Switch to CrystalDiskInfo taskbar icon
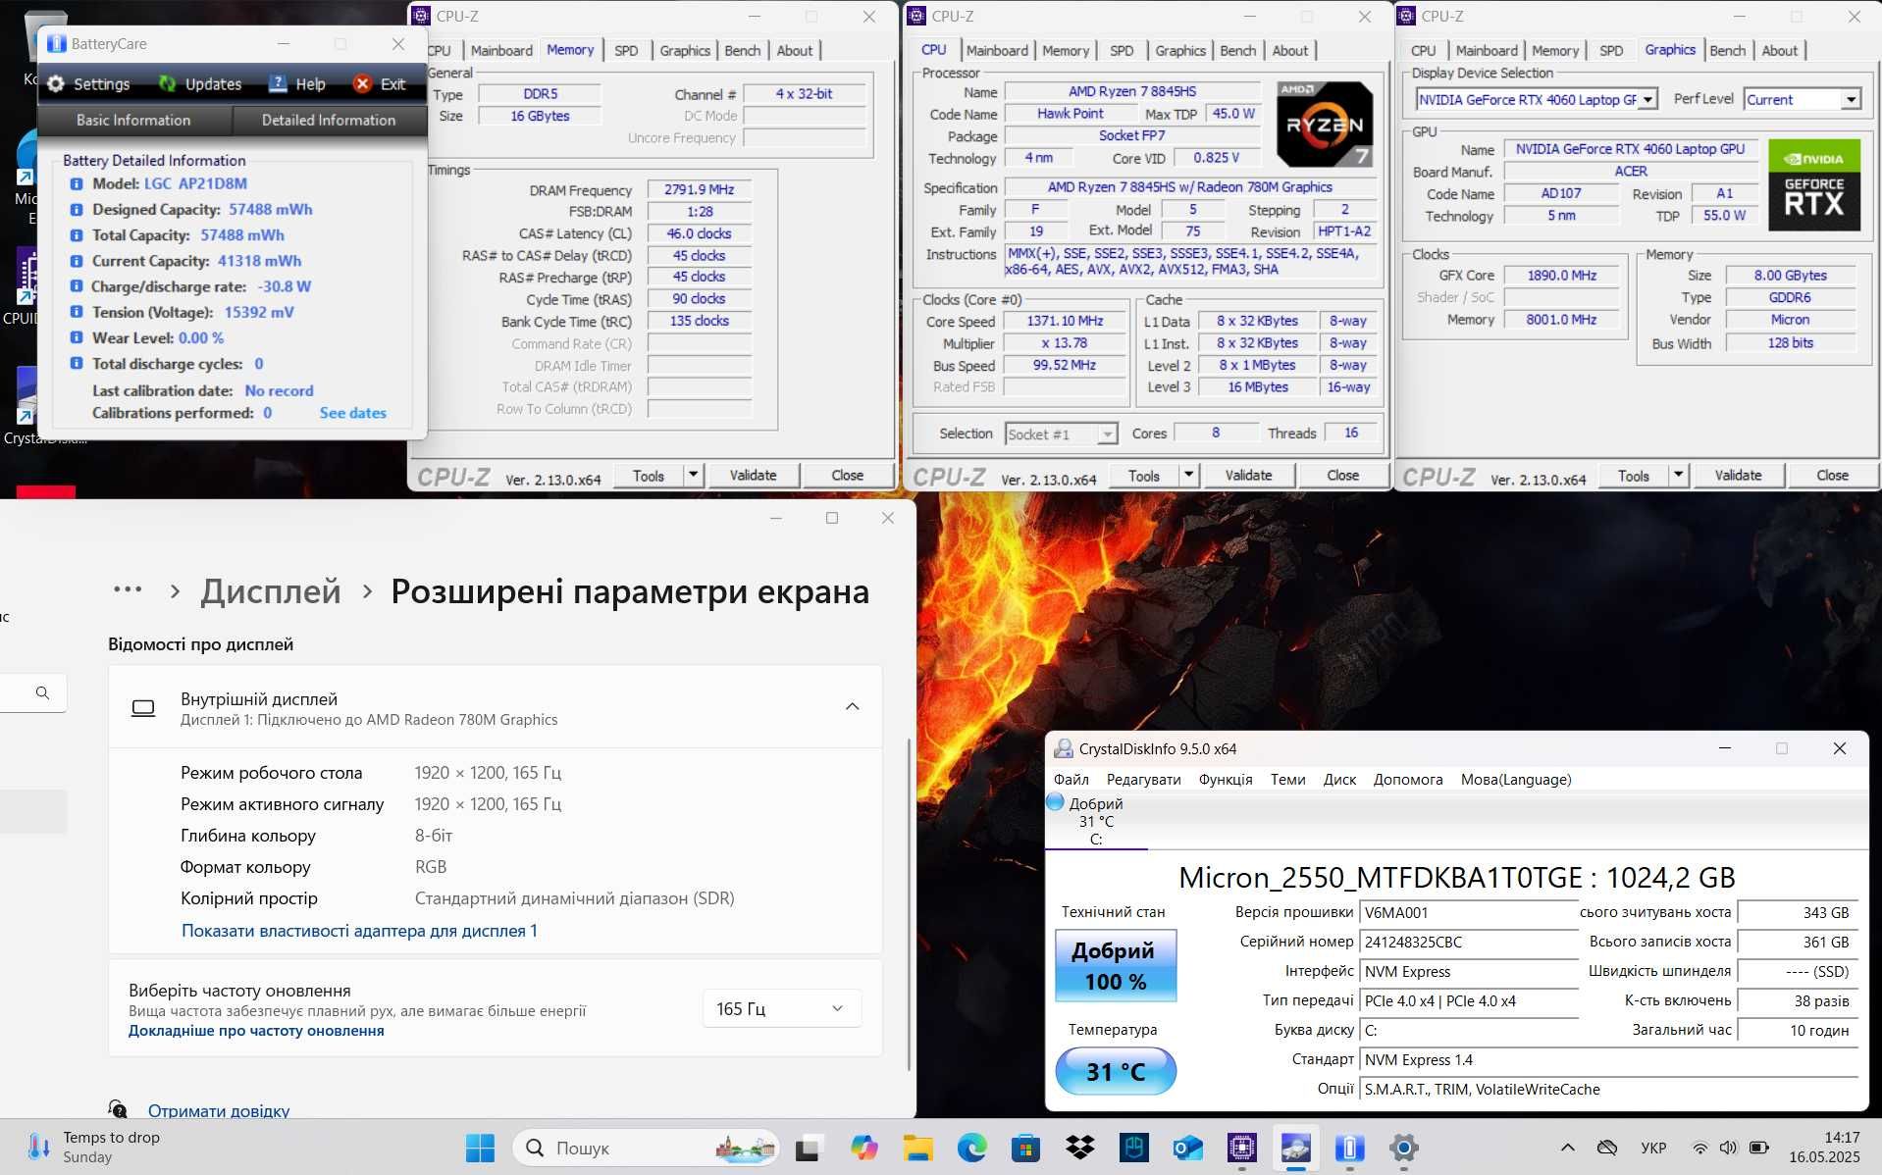Image resolution: width=1882 pixels, height=1175 pixels. [x=1296, y=1147]
